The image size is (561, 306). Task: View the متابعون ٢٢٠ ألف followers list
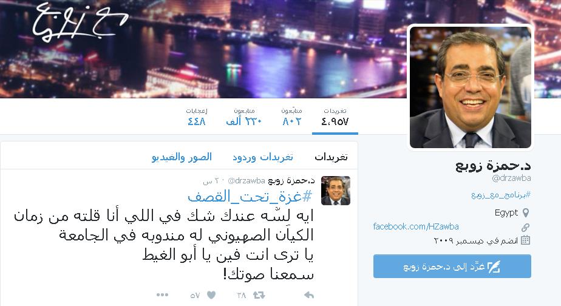244,117
